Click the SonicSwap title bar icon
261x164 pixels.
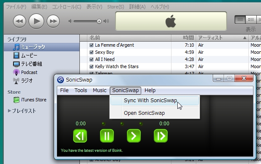[x=61, y=80]
